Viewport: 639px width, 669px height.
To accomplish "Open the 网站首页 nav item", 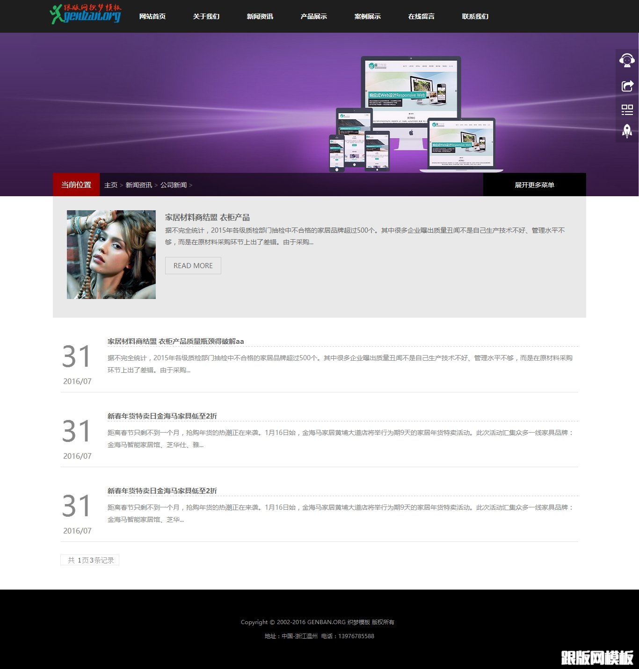I will tap(152, 16).
